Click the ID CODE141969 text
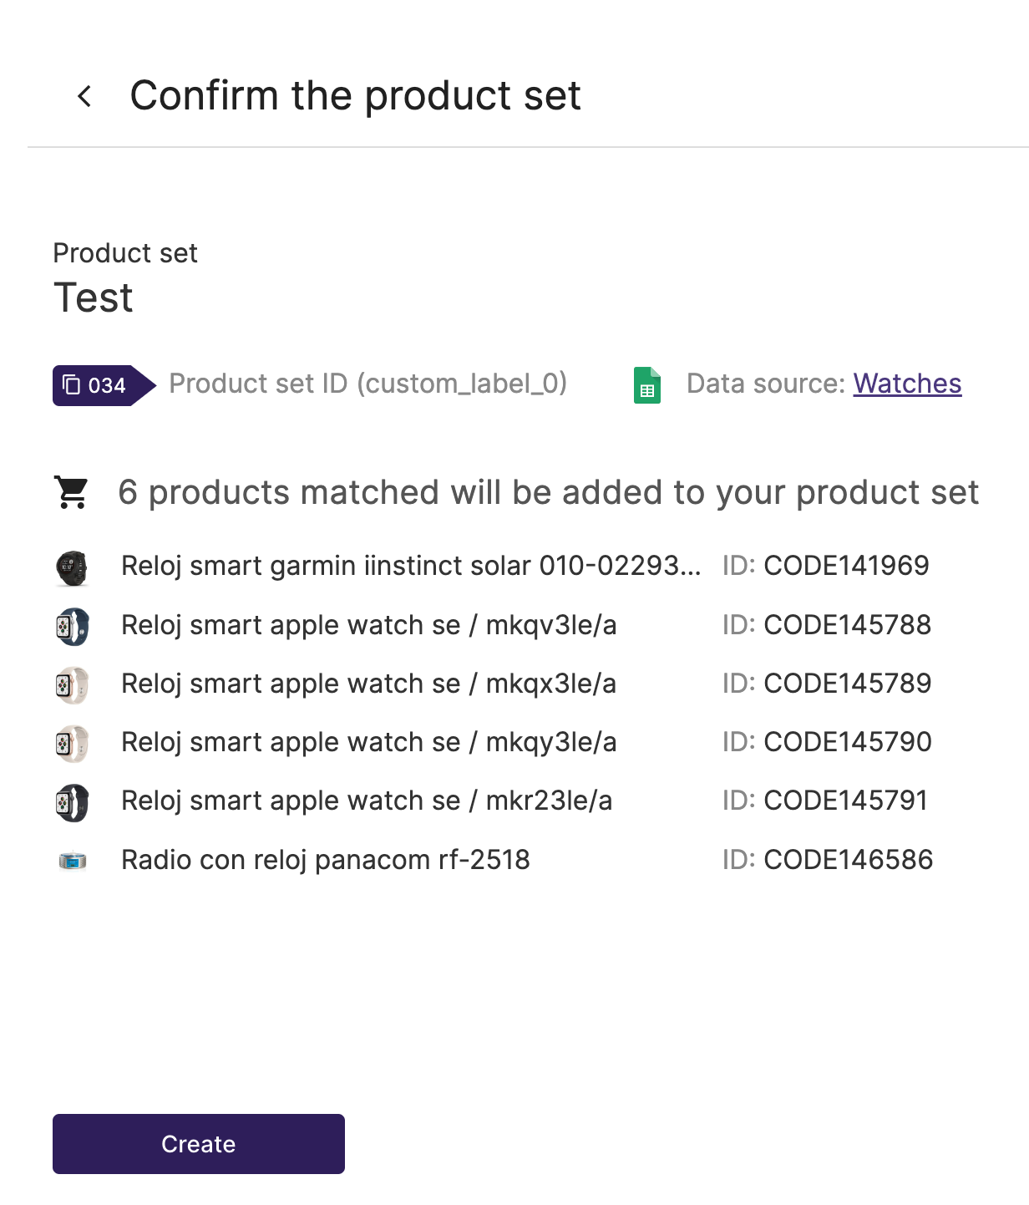The height and width of the screenshot is (1205, 1029). click(x=826, y=566)
